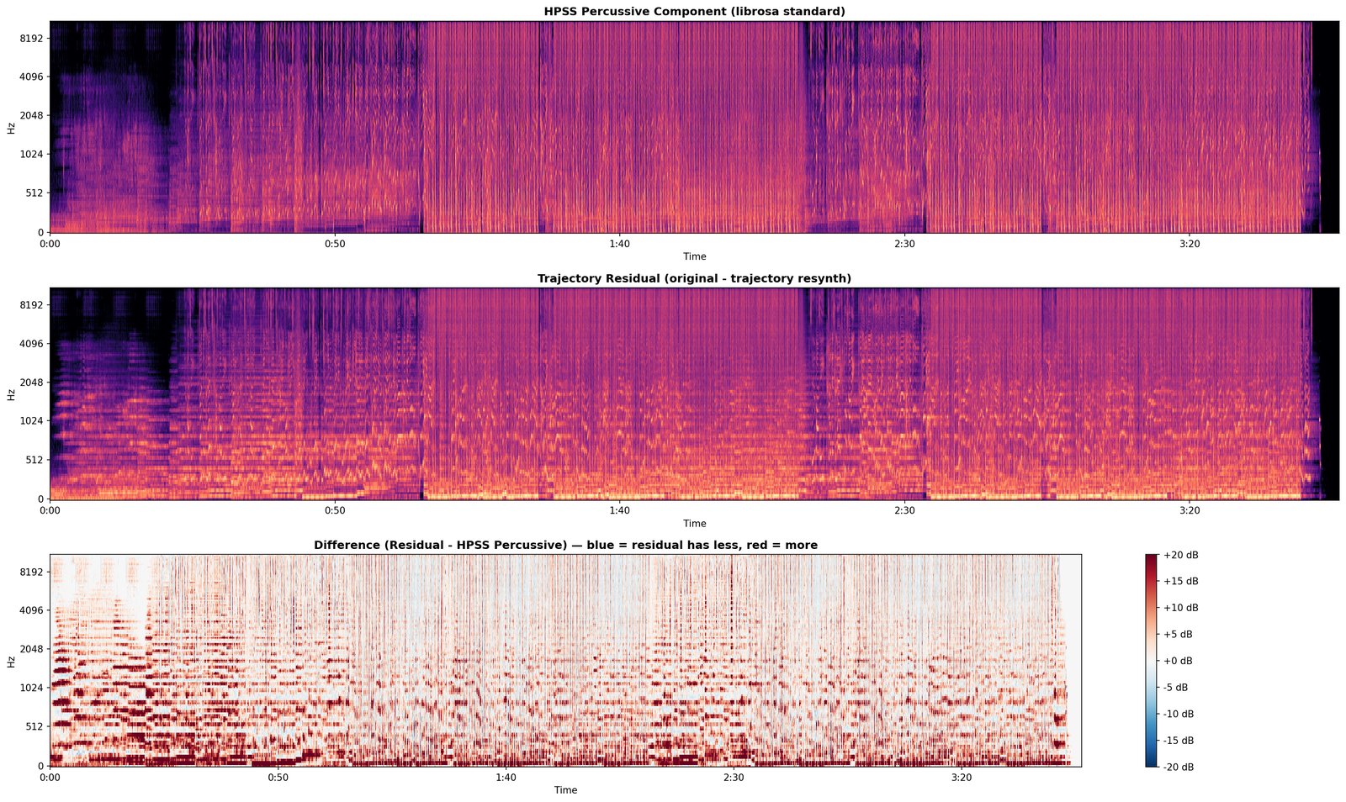Click the -10 dB colorbar tick label
This screenshot has height=802, width=1346.
tap(1179, 714)
